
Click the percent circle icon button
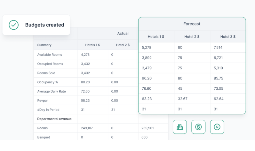click(217, 127)
